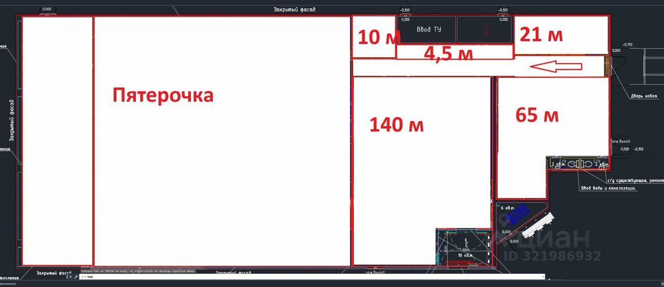
Task: Select the vertical 'Закрытый фасад' label on left
Action: [11, 121]
